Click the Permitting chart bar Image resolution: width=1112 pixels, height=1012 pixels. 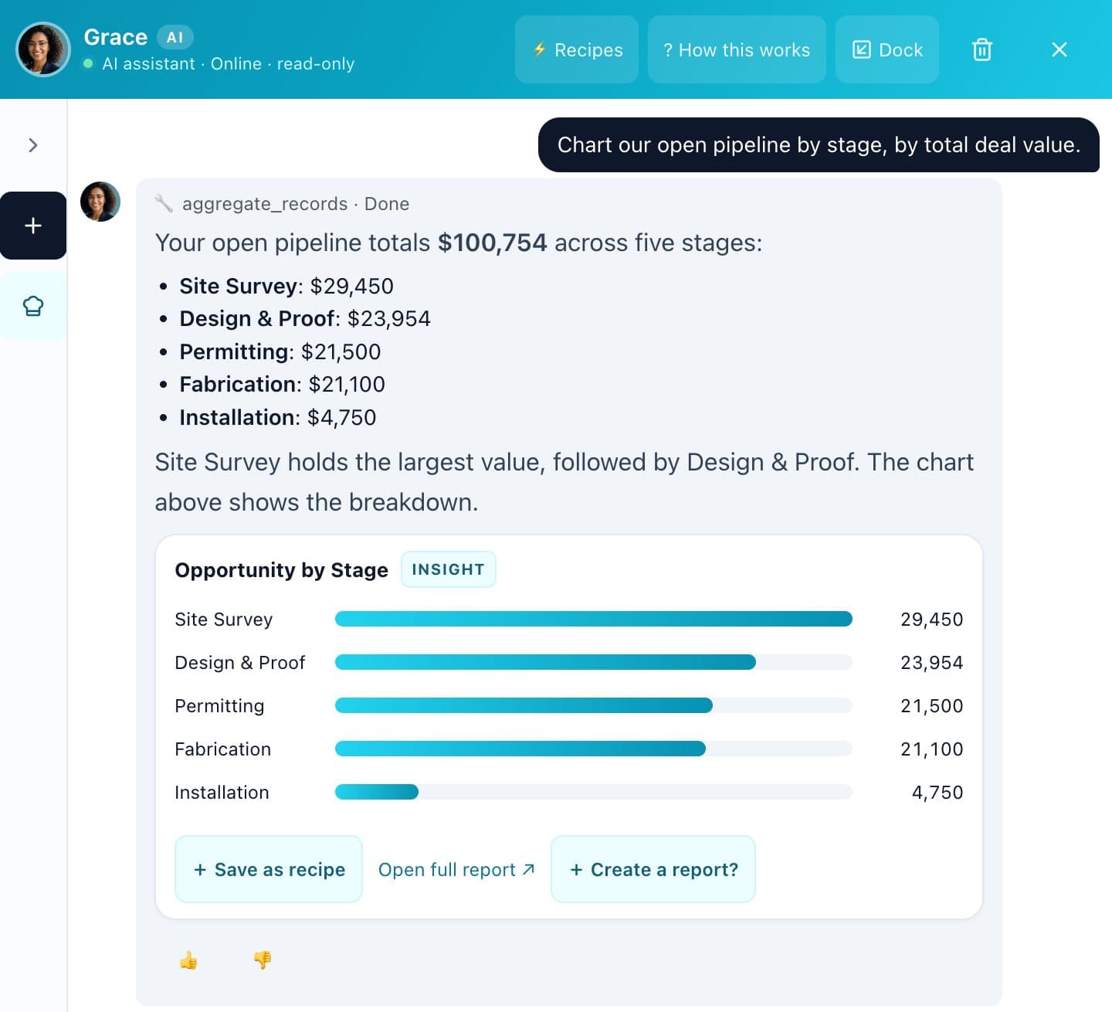tap(524, 705)
